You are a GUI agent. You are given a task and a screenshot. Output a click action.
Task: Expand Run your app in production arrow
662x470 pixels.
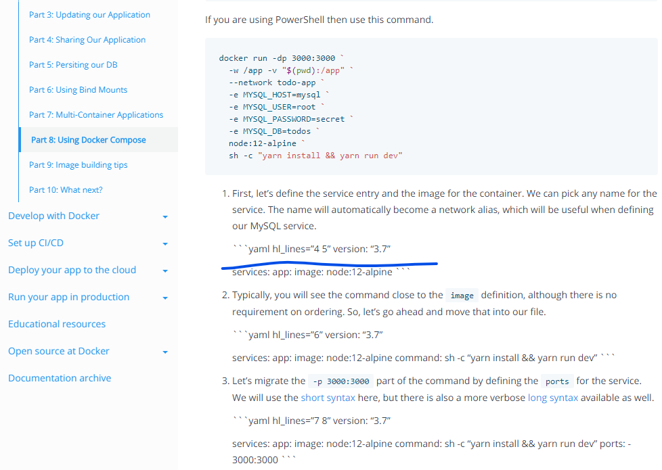165,298
